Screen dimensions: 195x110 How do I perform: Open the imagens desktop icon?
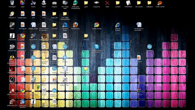coord(54,3)
